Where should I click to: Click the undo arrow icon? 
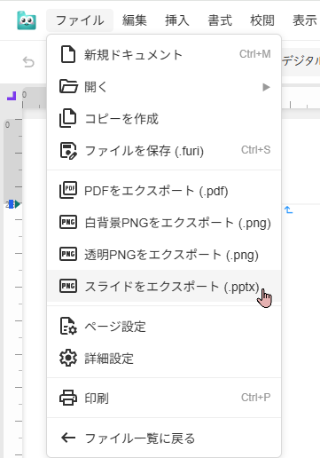point(28,62)
